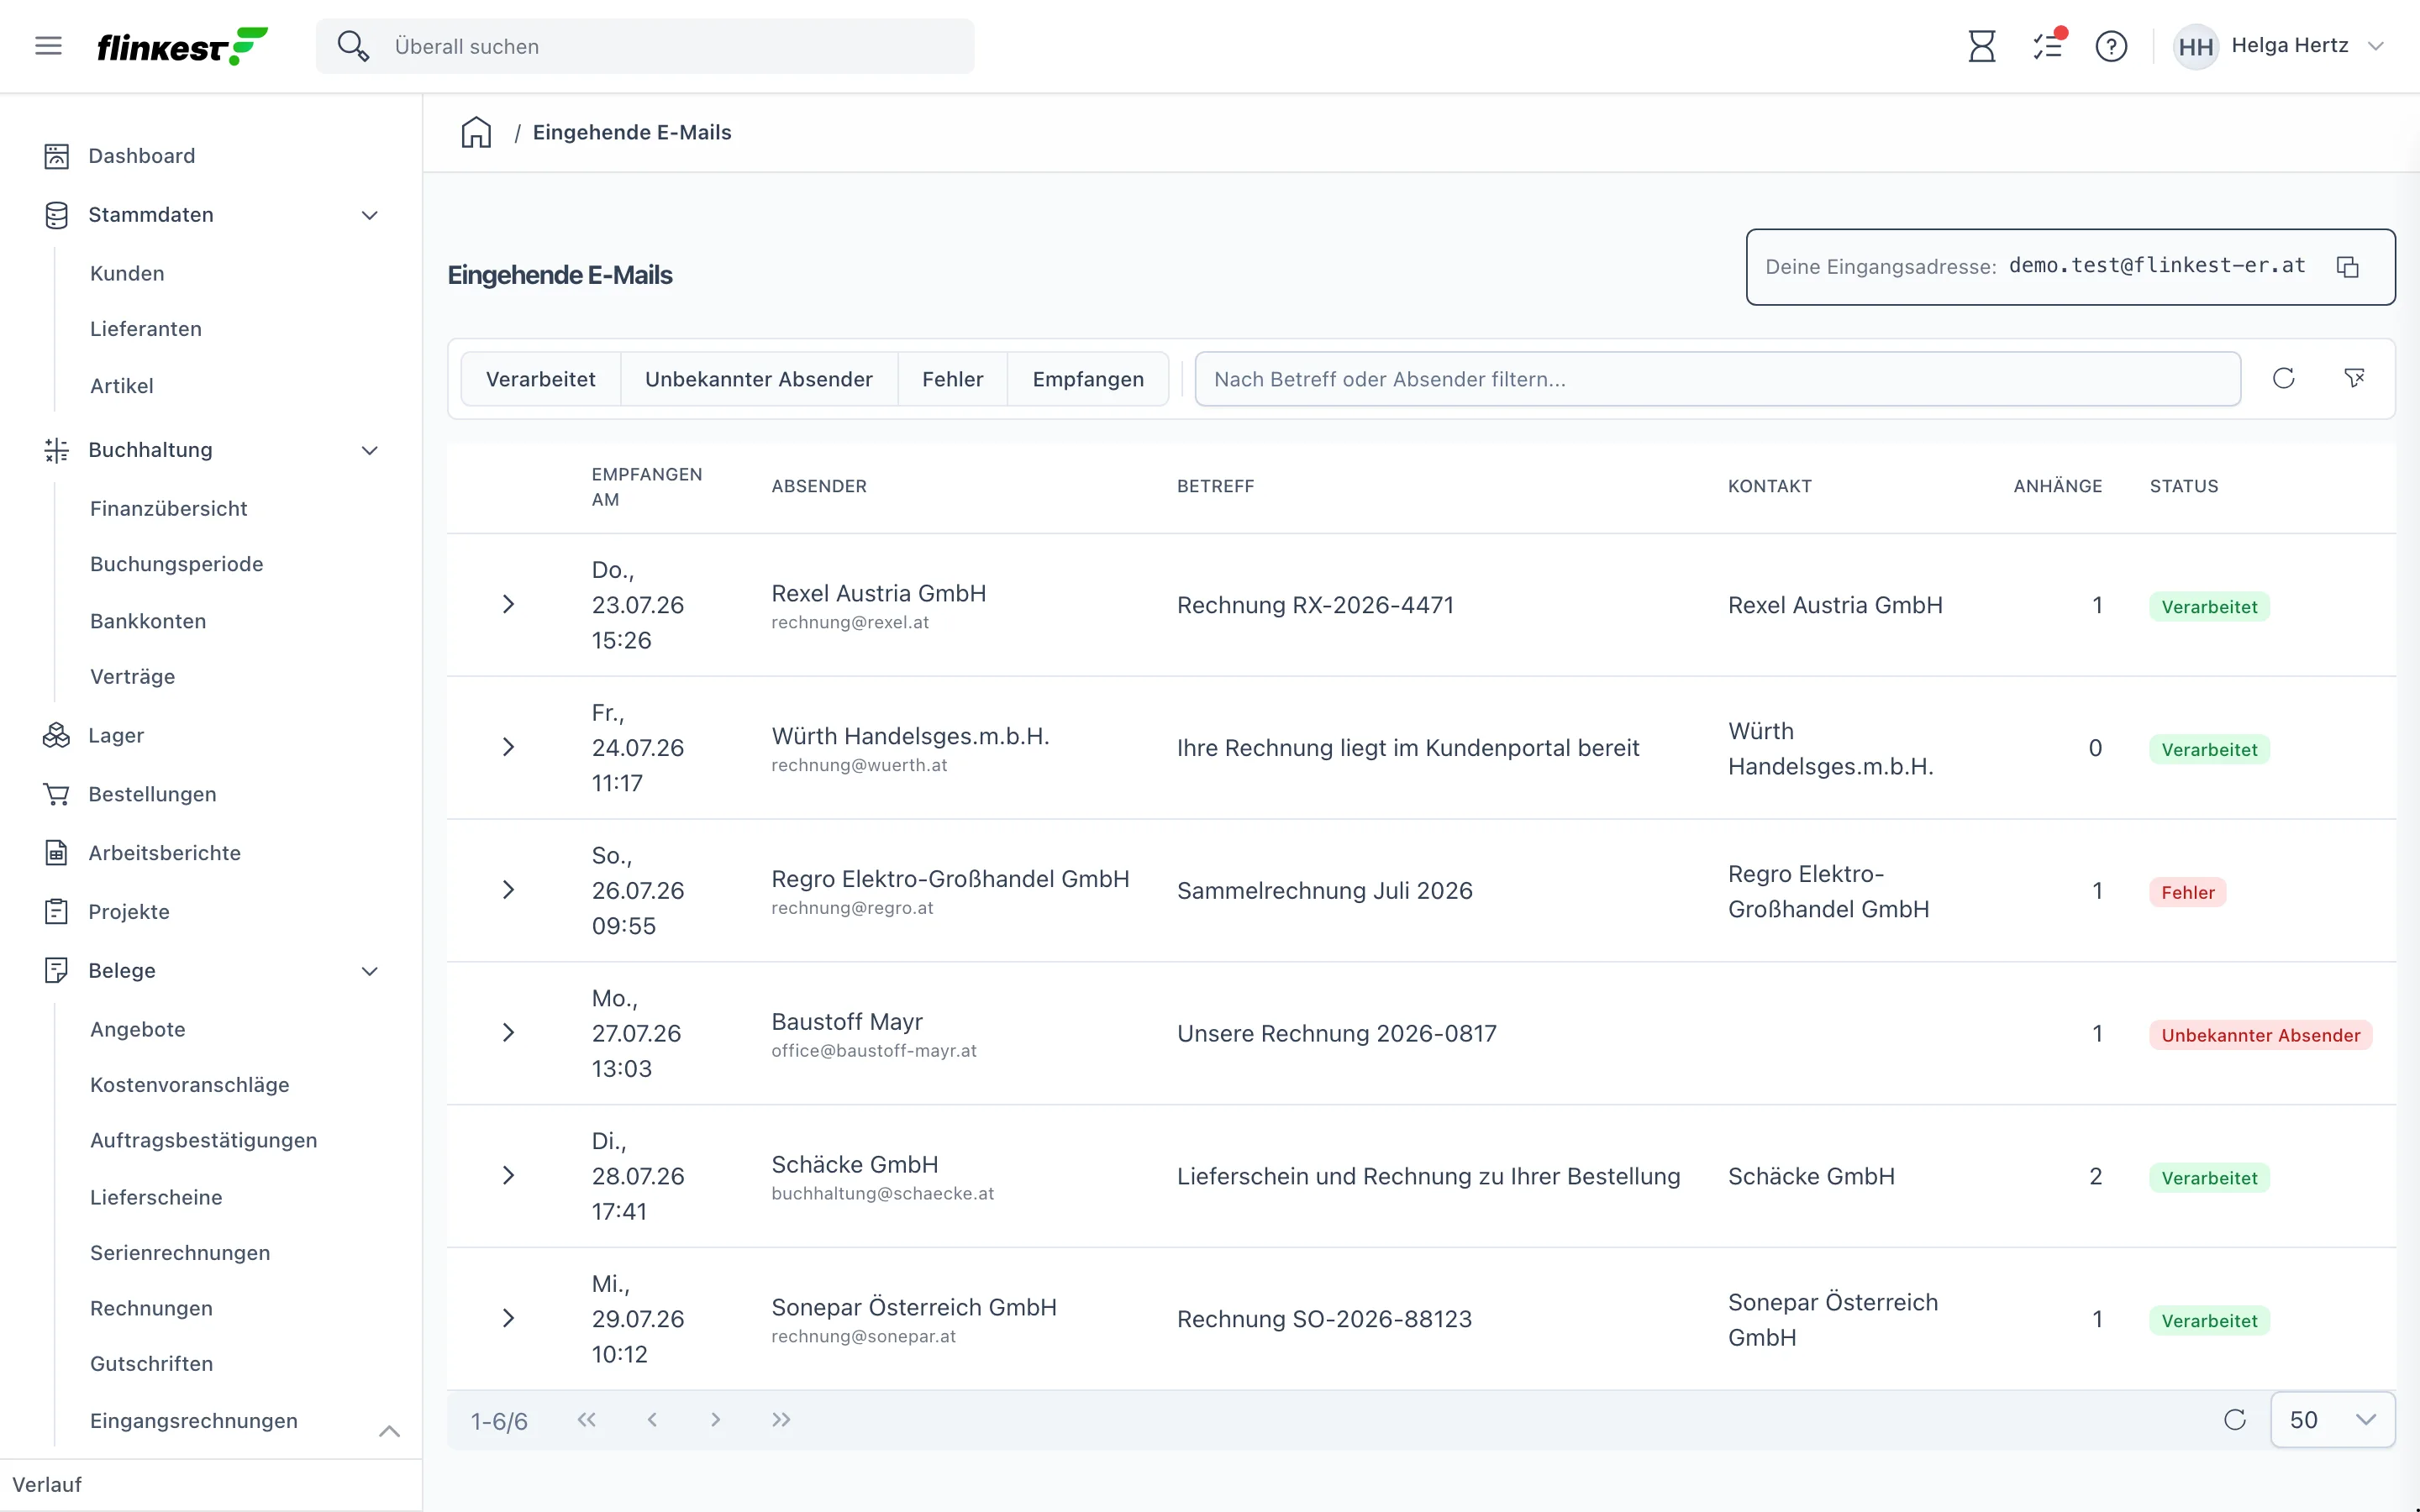Open Artikel in the sidebar
Screen dimensions: 2420x1512
(x=122, y=386)
